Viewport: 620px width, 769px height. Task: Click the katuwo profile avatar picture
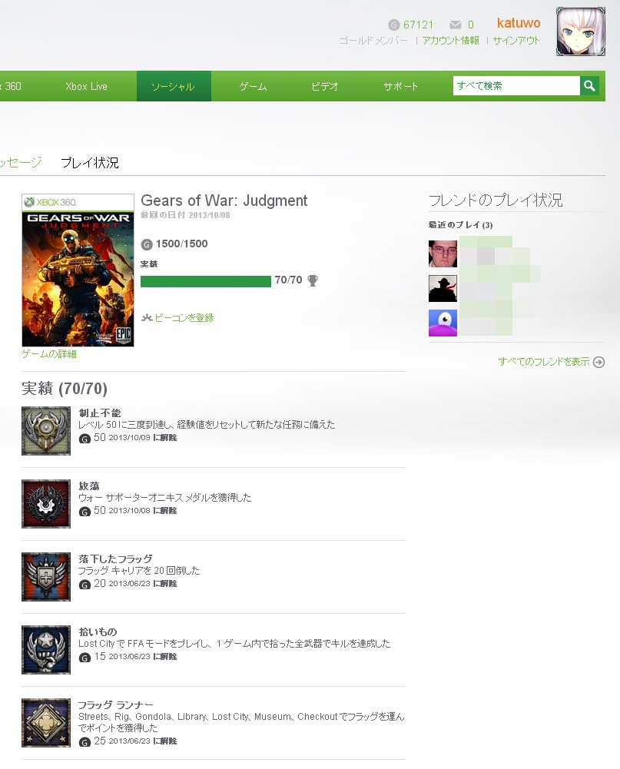[580, 31]
